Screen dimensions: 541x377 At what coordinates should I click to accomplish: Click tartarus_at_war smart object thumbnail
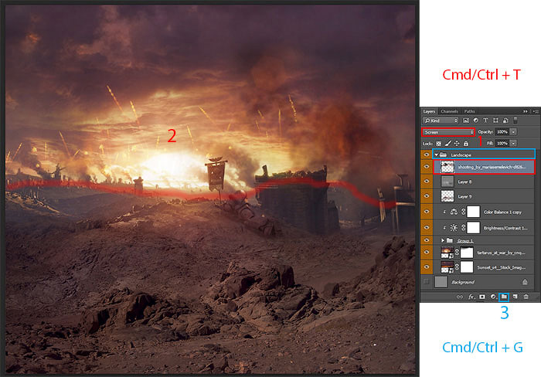point(447,253)
